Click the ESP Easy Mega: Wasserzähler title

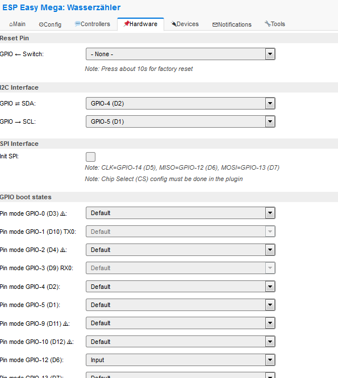[61, 7]
